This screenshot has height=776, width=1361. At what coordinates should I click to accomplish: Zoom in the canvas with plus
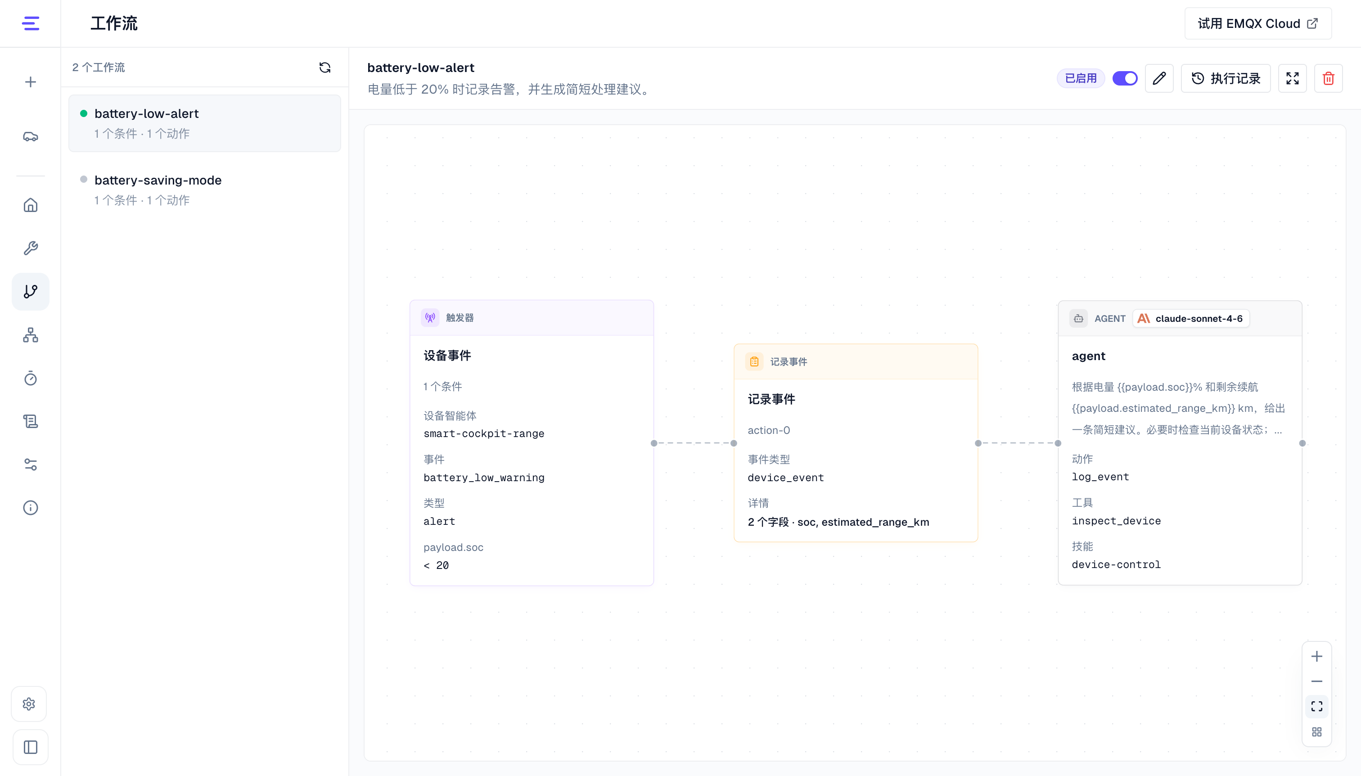1317,657
